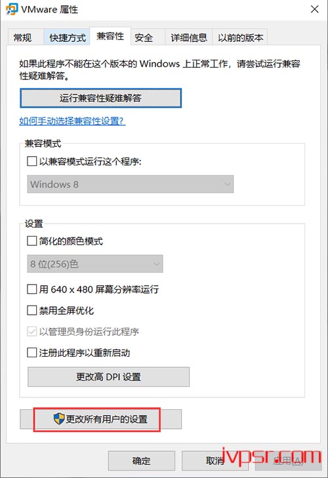
Task: Select the 以前的版本 tab
Action: tap(241, 37)
